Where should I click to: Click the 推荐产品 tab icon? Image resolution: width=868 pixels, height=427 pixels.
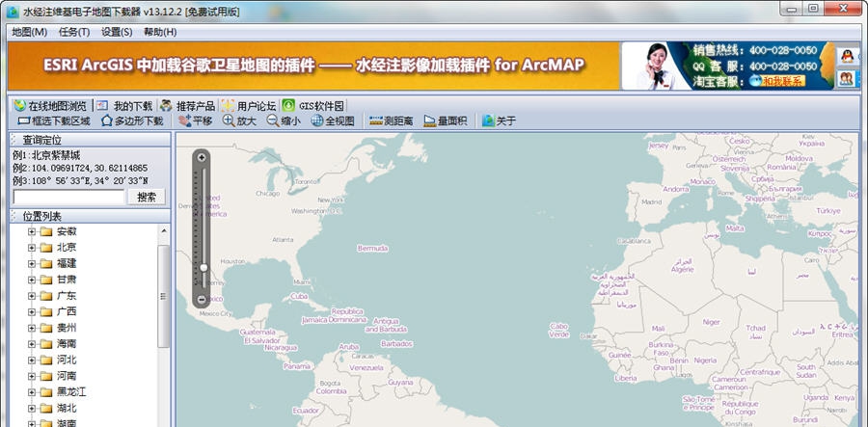[166, 105]
